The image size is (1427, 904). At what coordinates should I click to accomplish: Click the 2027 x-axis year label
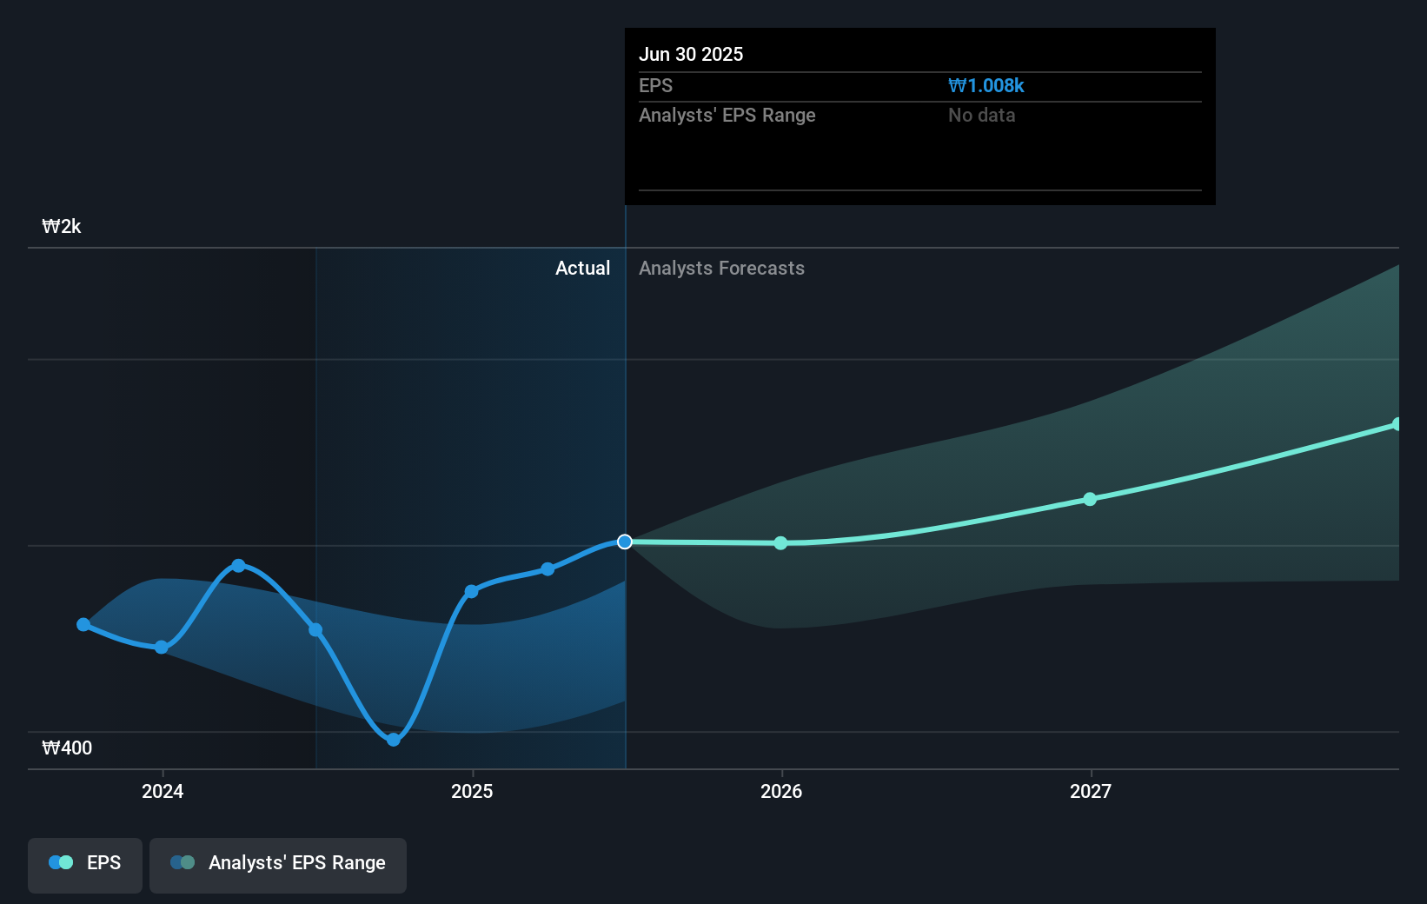1091,791
